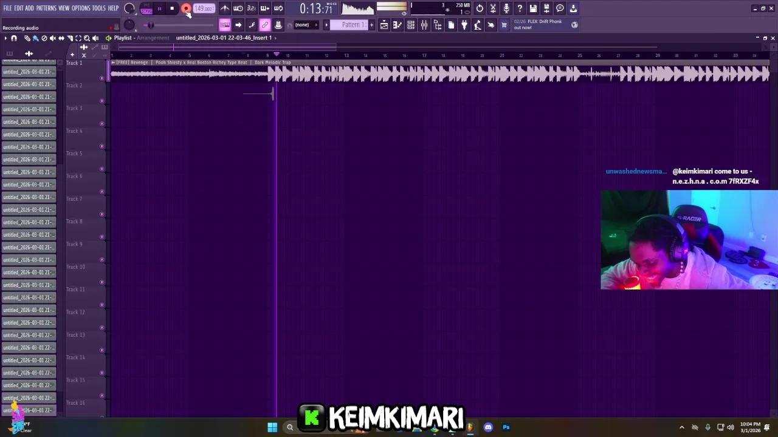This screenshot has width=778, height=437.
Task: Open the TOOLS menu
Action: 99,8
